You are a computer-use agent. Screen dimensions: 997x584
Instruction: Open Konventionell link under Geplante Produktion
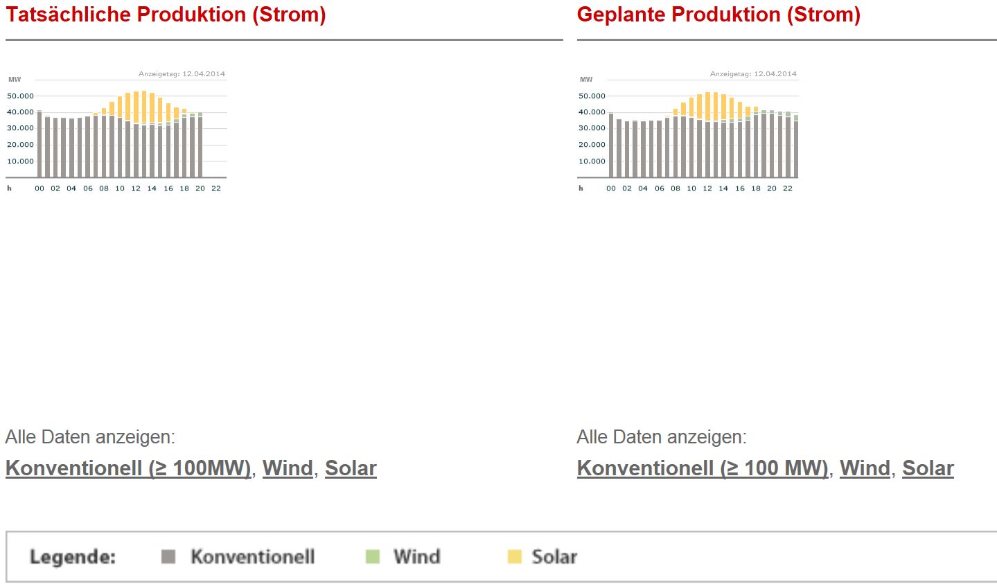[x=703, y=468]
